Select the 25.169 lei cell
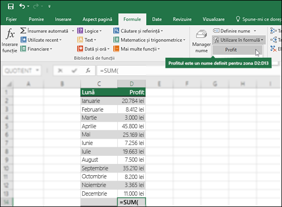282x207 pixels. coord(131,135)
